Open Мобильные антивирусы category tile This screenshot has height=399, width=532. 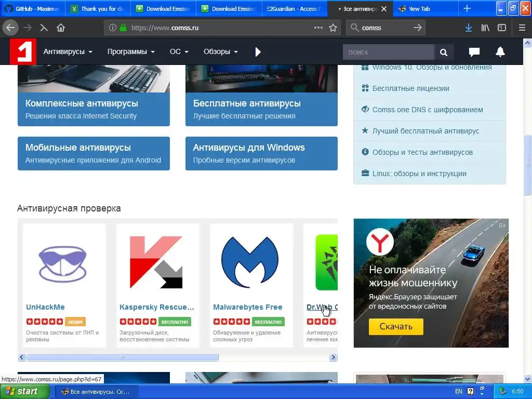point(94,153)
